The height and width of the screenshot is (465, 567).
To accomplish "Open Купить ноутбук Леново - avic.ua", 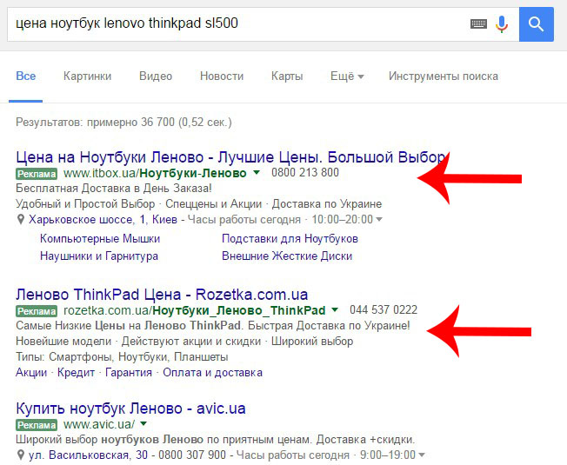I will tap(131, 409).
